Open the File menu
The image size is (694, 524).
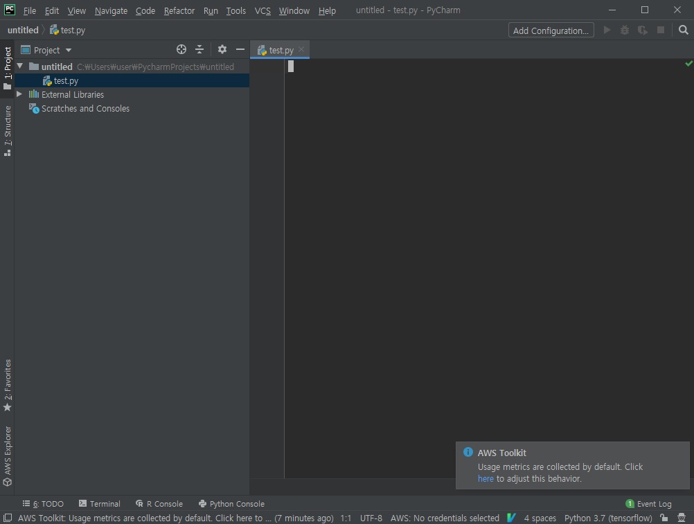pyautogui.click(x=30, y=10)
